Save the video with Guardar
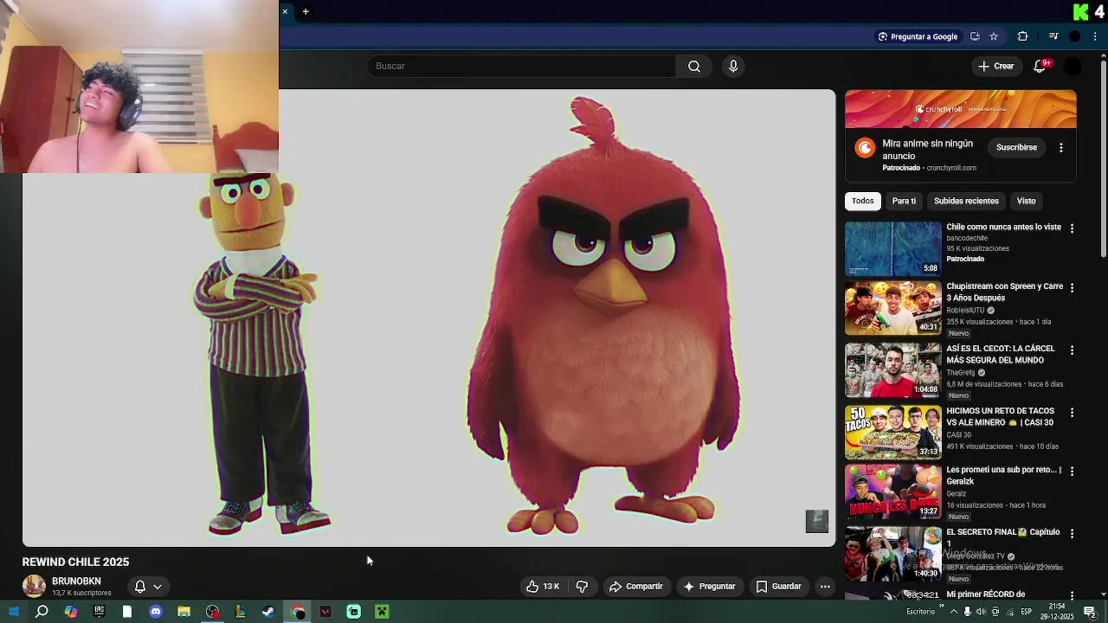Screen dimensions: 1108x623 pyautogui.click(x=778, y=586)
